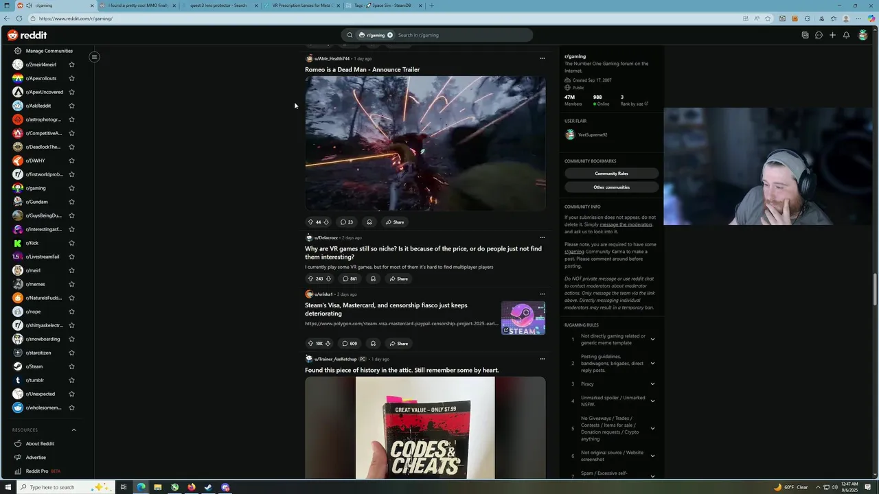
Task: Switch to the I found a pretty cool MMO tab
Action: [x=138, y=5]
